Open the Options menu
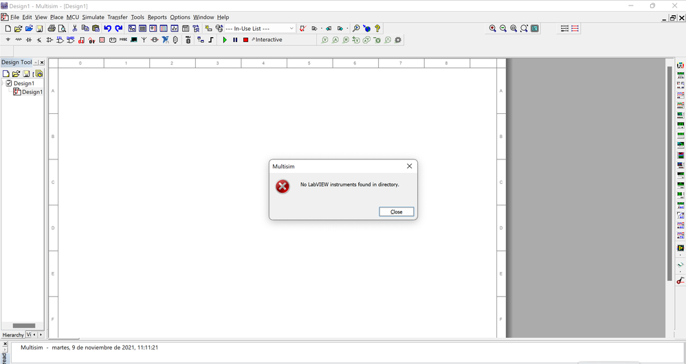The height and width of the screenshot is (364, 686). coord(180,17)
